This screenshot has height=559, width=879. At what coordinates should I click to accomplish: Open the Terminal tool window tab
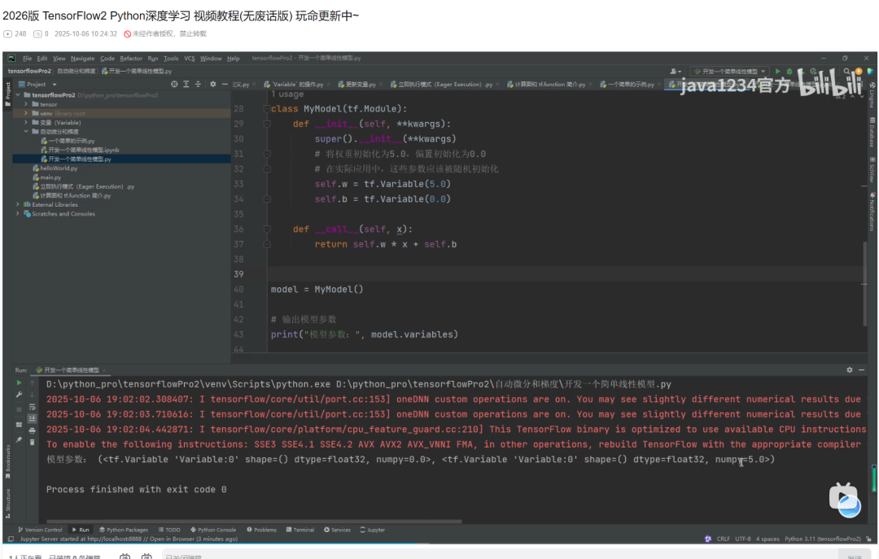tap(300, 530)
